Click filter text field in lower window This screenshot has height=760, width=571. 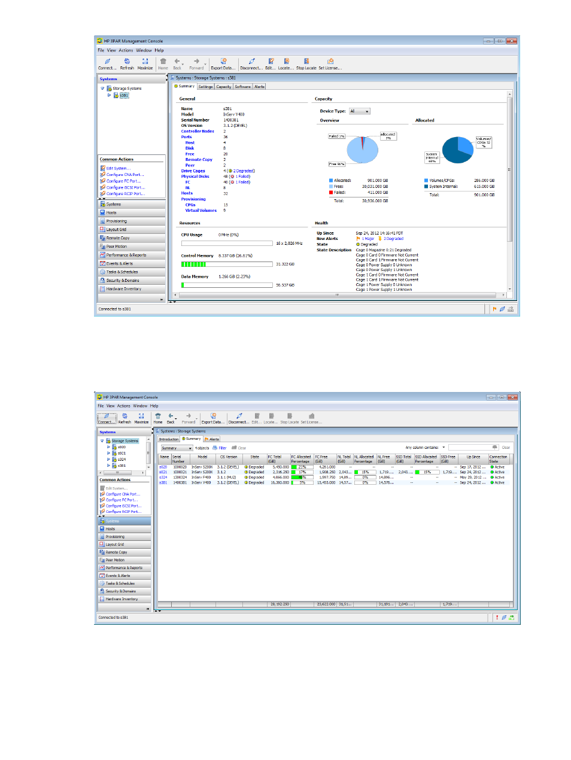[x=473, y=448]
